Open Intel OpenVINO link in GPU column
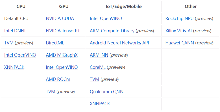 click(x=62, y=67)
